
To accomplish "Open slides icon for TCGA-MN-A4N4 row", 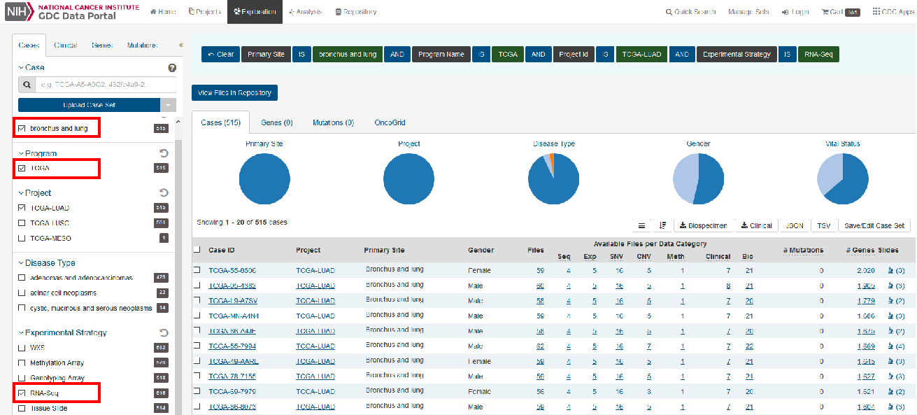I will click(890, 316).
